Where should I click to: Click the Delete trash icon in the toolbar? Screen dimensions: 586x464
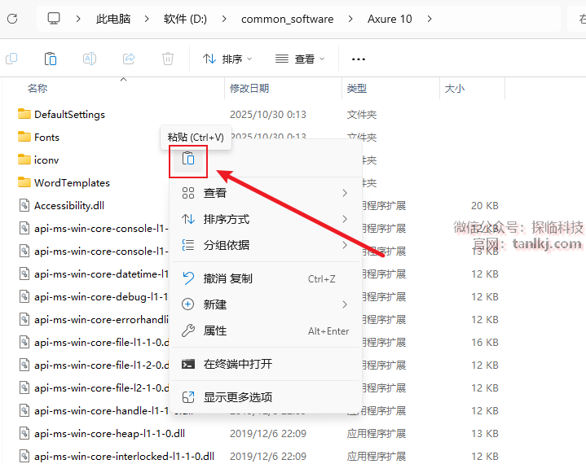tap(168, 59)
